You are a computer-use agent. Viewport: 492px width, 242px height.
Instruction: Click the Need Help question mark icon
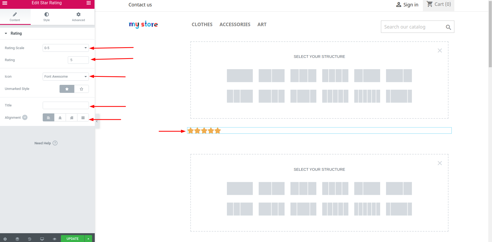55,143
